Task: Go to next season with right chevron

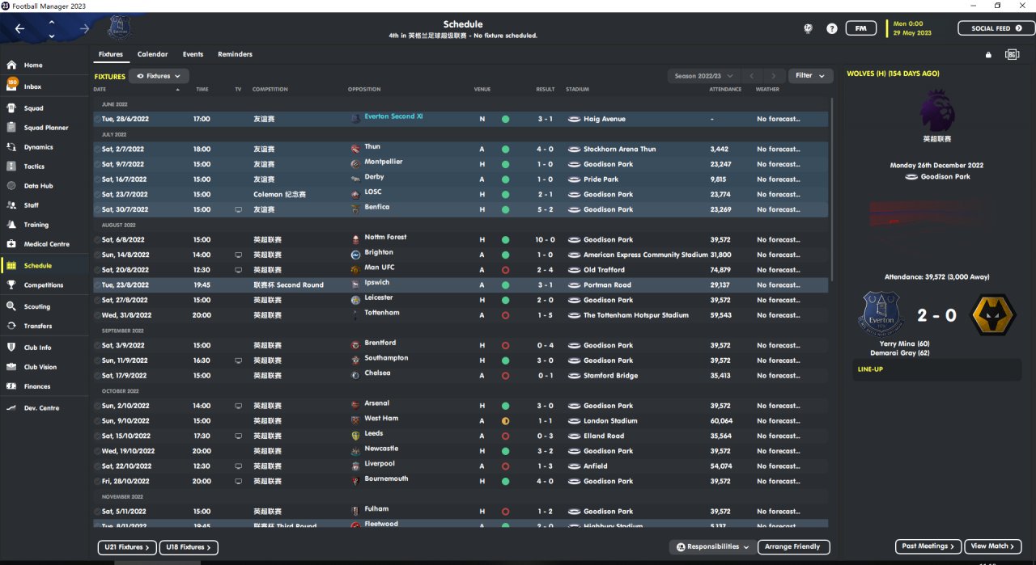Action: click(774, 76)
